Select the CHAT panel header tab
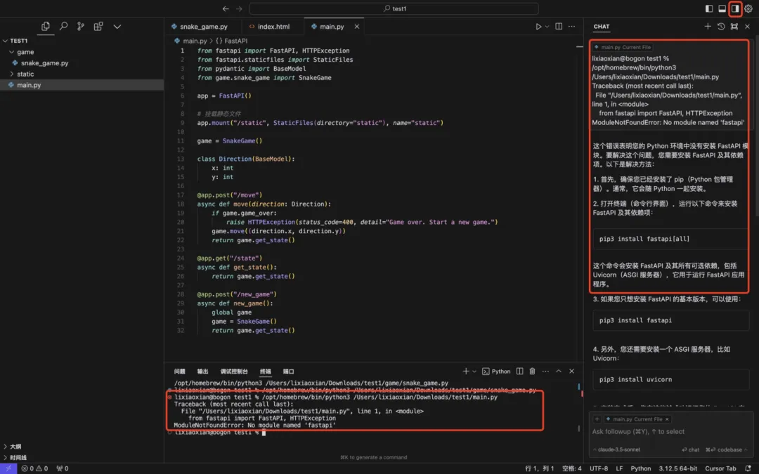Image resolution: width=759 pixels, height=474 pixels. click(x=602, y=27)
